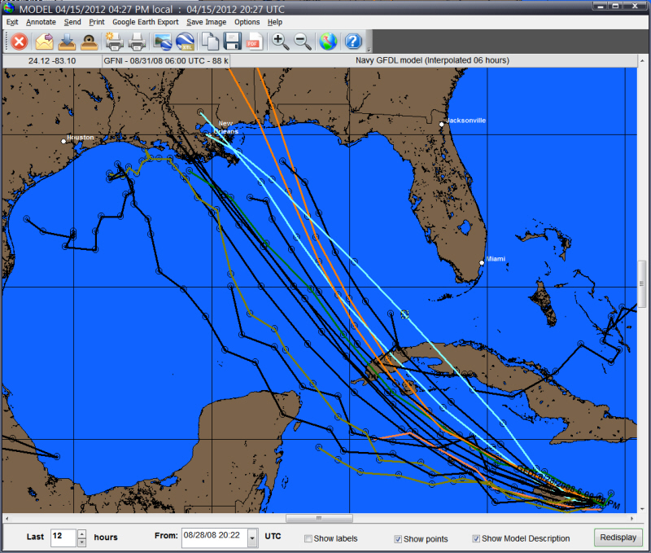Toggle the Show Model Description checkbox
The image size is (651, 553).
[476, 538]
